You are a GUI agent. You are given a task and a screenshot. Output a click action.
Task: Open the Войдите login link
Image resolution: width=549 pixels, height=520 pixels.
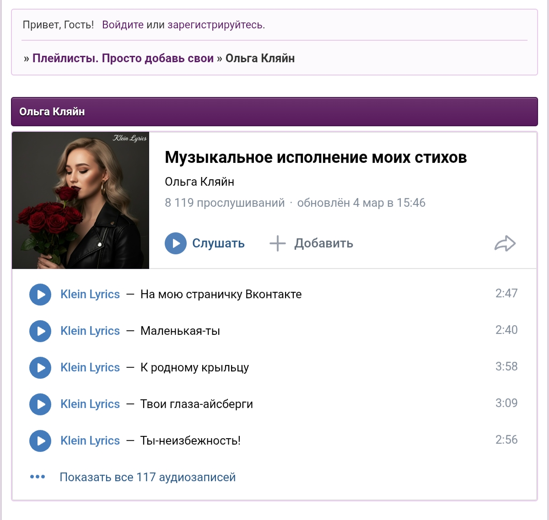point(123,25)
